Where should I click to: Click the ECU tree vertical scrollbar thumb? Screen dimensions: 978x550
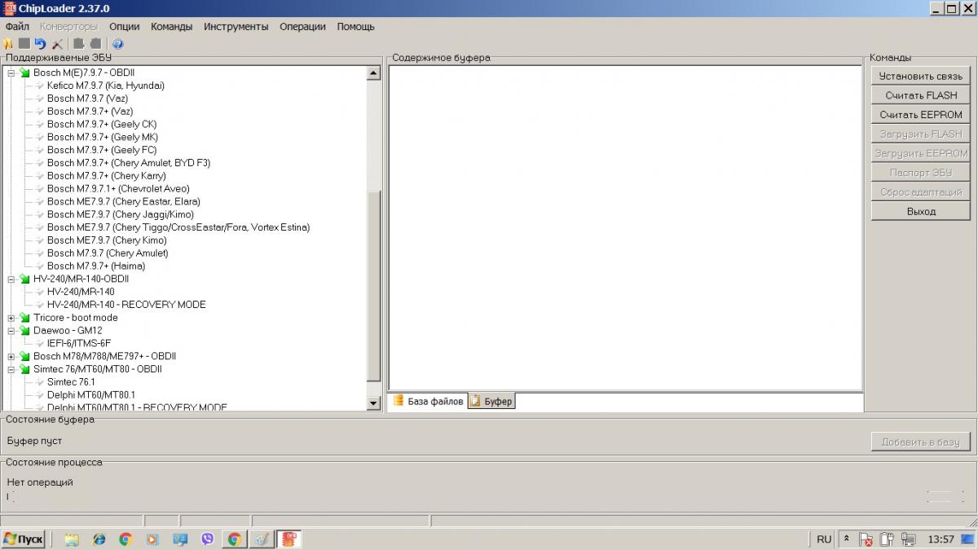pyautogui.click(x=374, y=285)
